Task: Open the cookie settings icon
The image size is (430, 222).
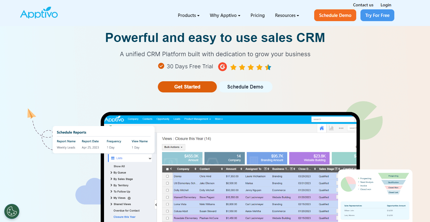Action: click(12, 211)
